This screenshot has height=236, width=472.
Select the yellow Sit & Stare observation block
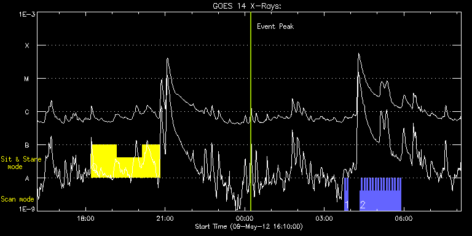pyautogui.click(x=125, y=161)
